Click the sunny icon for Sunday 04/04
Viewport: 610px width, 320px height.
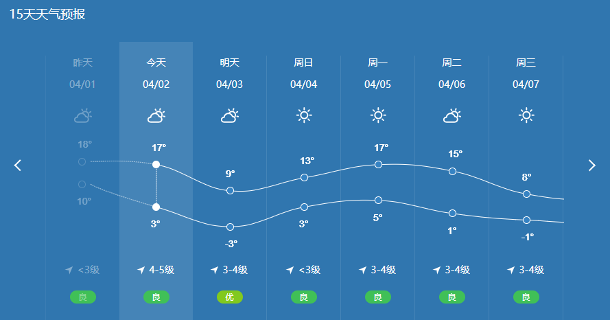coord(304,115)
